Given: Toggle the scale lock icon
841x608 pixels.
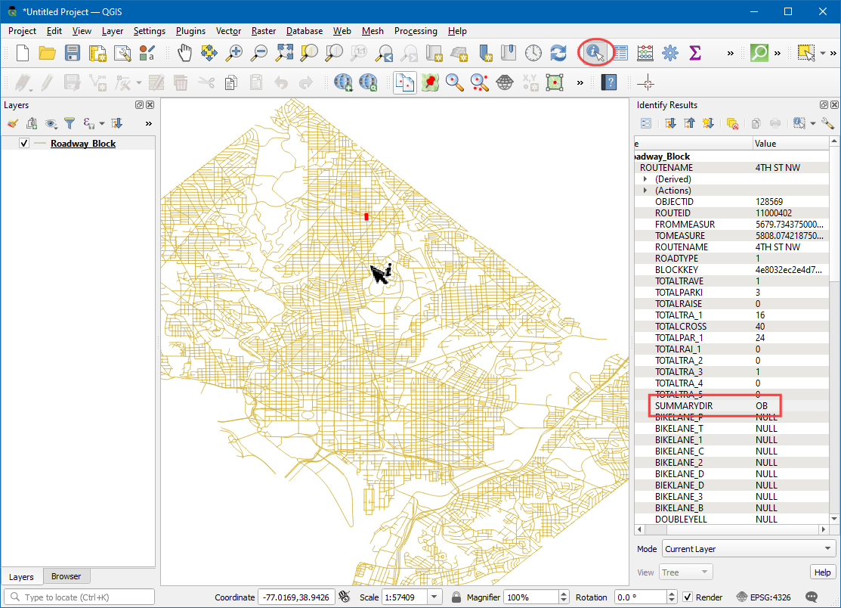Looking at the screenshot, I should (456, 597).
